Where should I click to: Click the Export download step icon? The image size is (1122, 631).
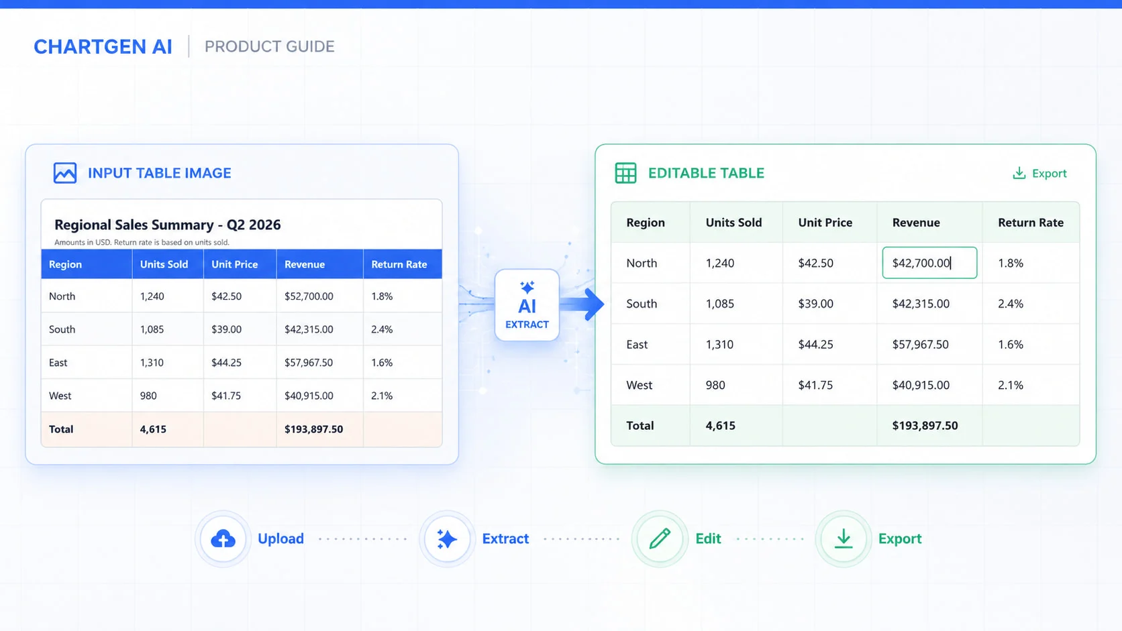844,538
